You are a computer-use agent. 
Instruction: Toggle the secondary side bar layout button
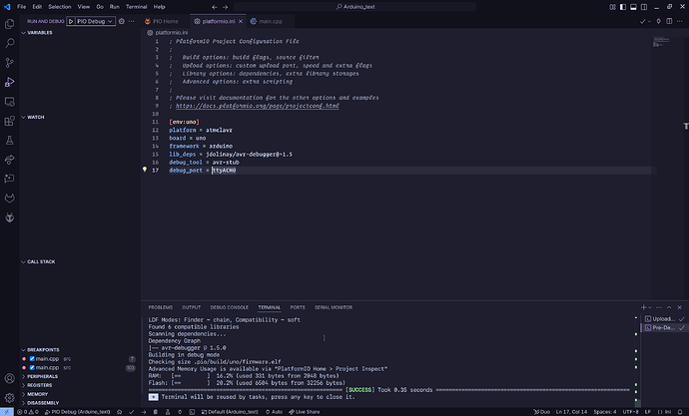point(644,7)
